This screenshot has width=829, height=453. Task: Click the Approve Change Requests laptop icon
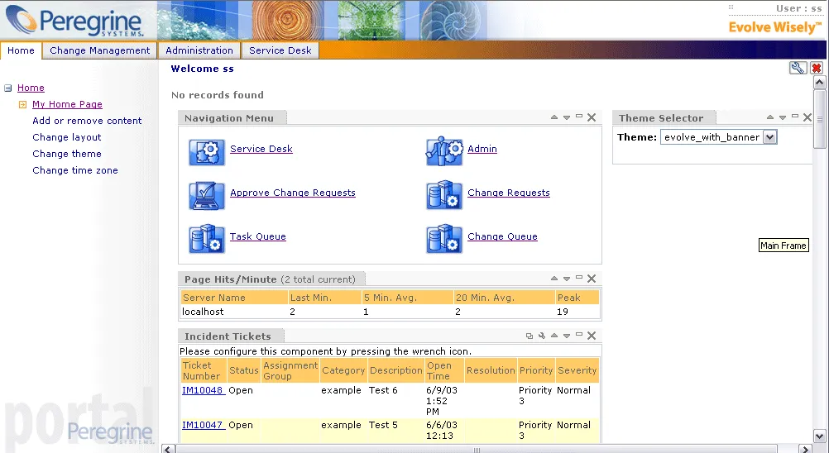(x=207, y=195)
